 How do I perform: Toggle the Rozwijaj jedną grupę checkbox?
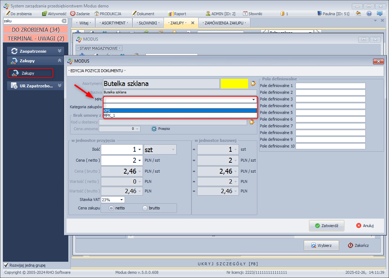pos(6,265)
